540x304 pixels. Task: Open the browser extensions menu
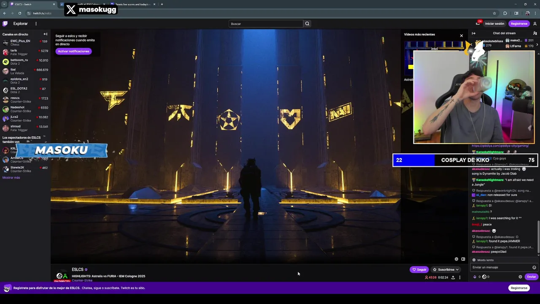click(x=505, y=13)
